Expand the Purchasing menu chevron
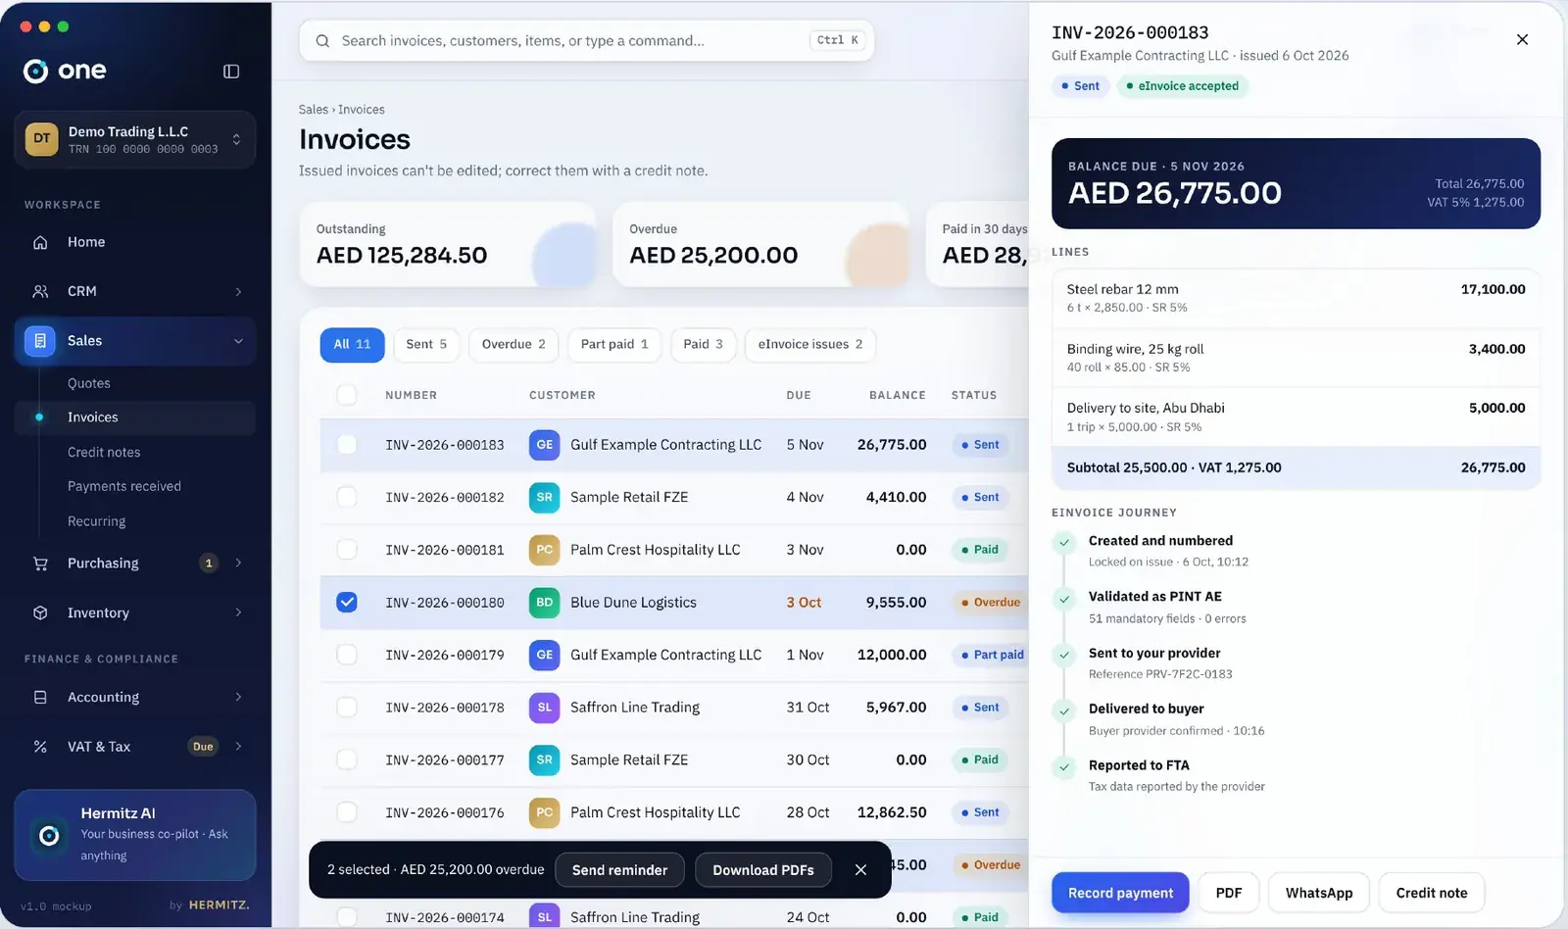This screenshot has width=1568, height=929. pos(238,563)
